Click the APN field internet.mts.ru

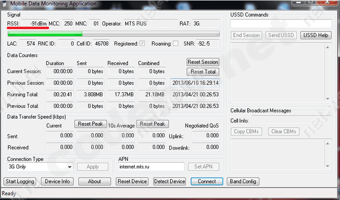pyautogui.click(x=152, y=167)
